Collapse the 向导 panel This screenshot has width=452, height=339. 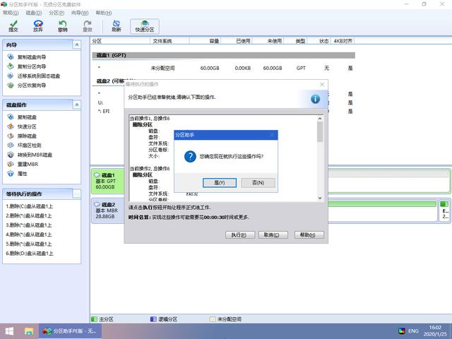tap(78, 44)
